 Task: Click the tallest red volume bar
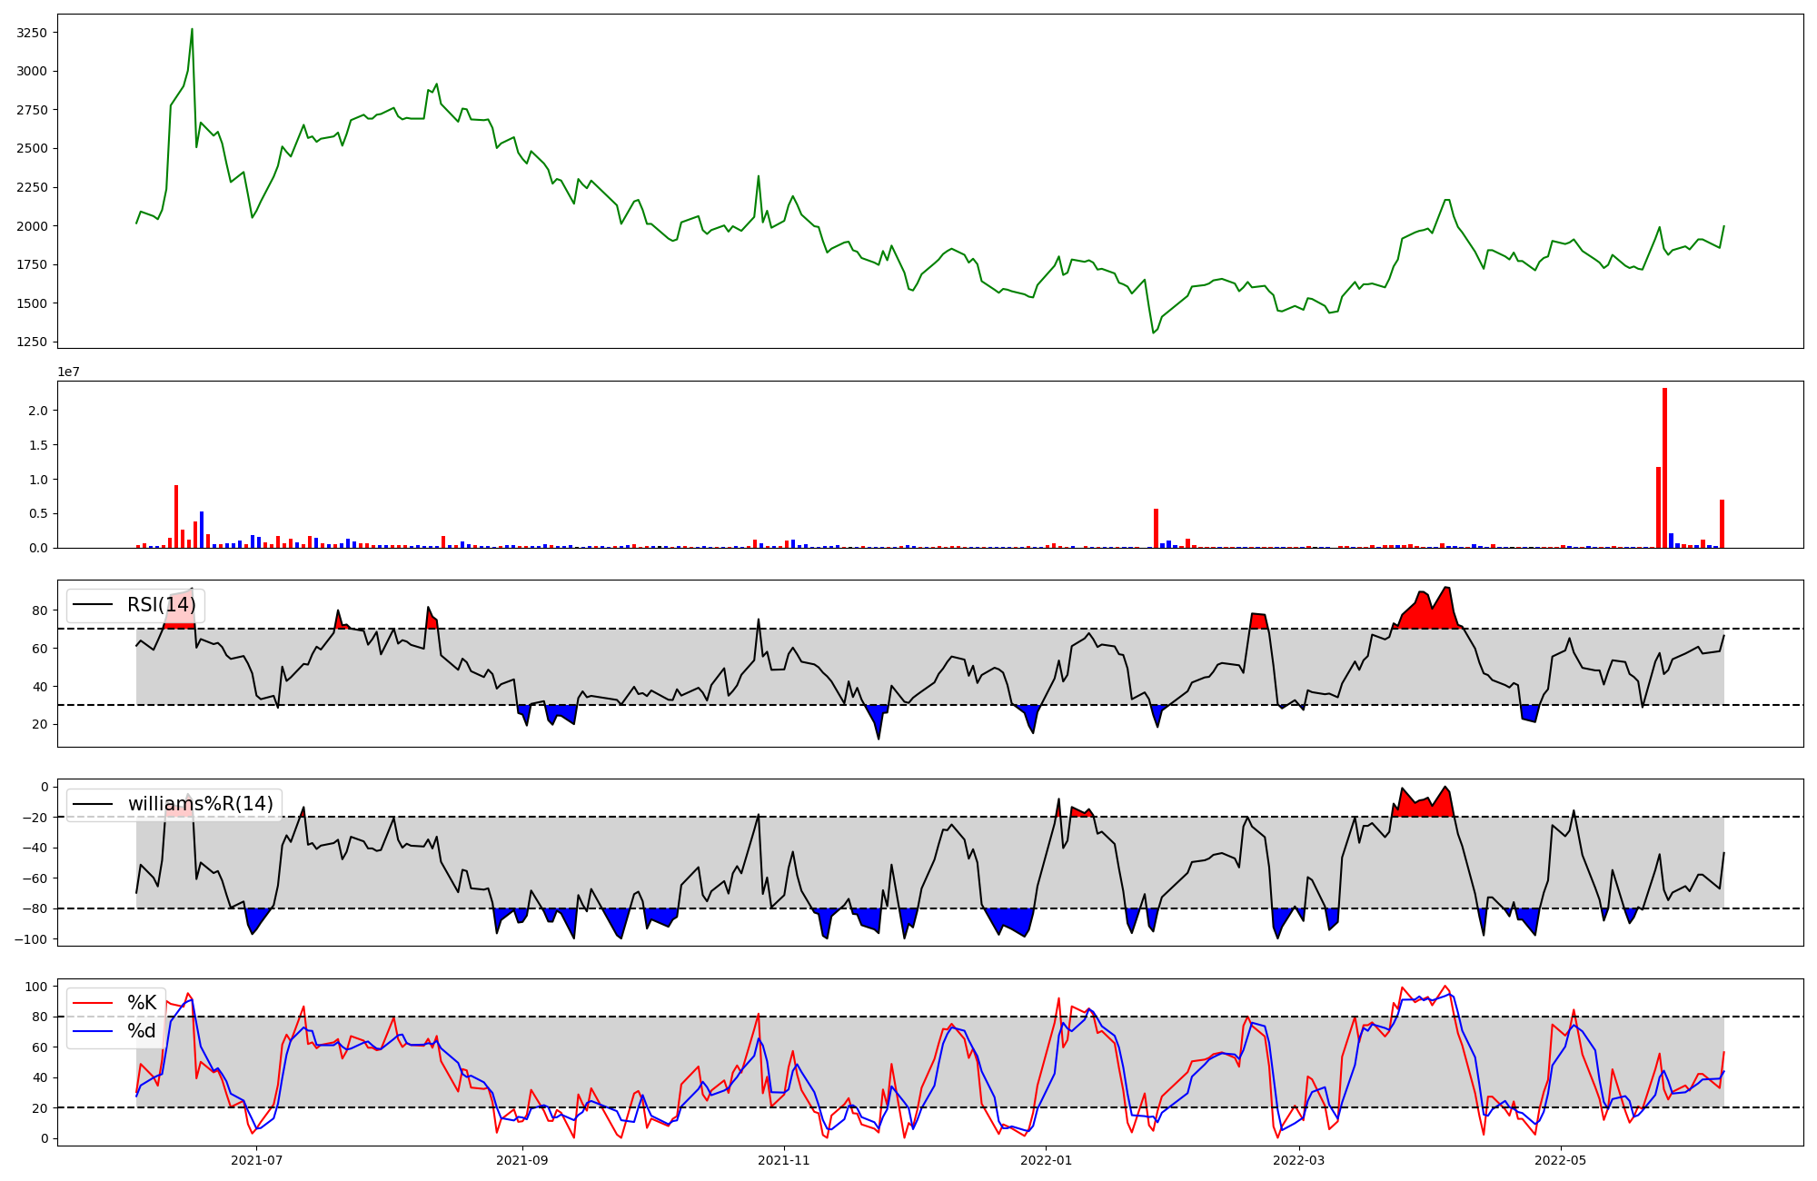[1664, 468]
